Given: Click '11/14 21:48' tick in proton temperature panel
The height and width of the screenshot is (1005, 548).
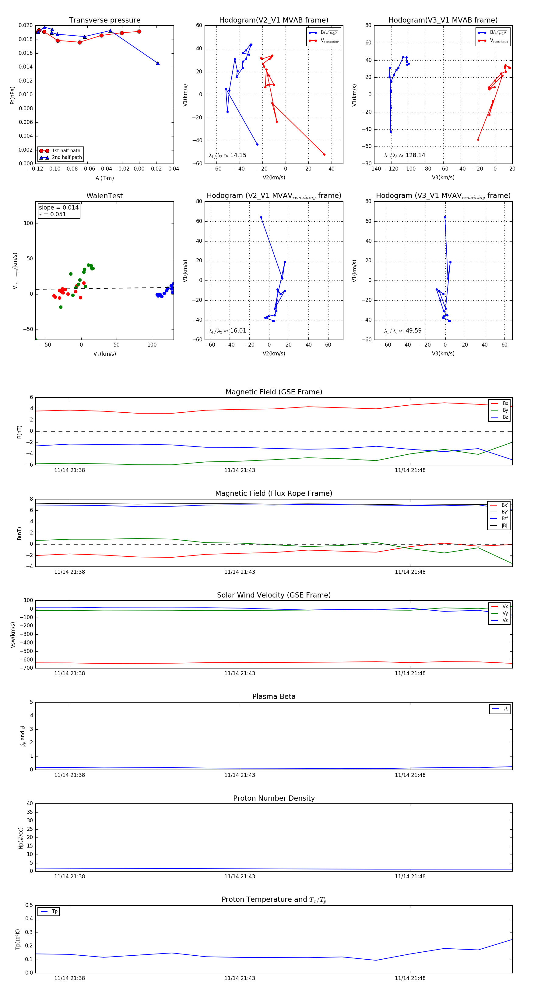Looking at the screenshot, I should click(410, 978).
